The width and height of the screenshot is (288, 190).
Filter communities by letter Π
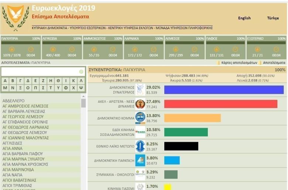(35, 88)
